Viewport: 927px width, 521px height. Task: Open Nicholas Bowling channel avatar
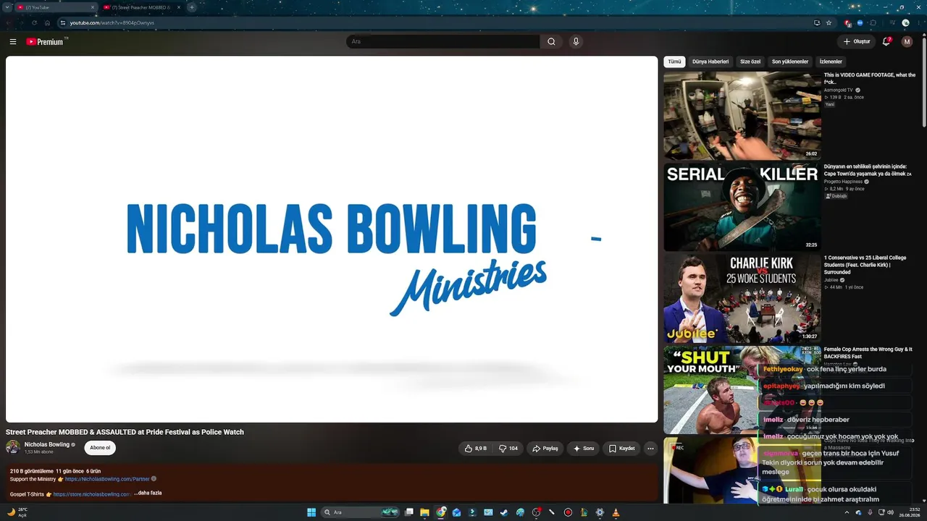[x=13, y=447]
